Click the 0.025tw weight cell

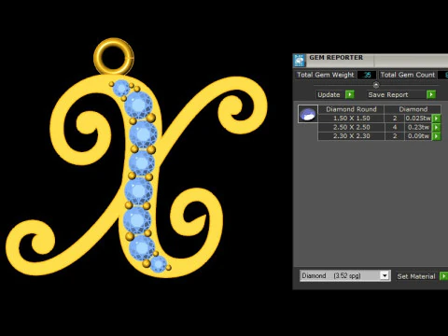[418, 119]
